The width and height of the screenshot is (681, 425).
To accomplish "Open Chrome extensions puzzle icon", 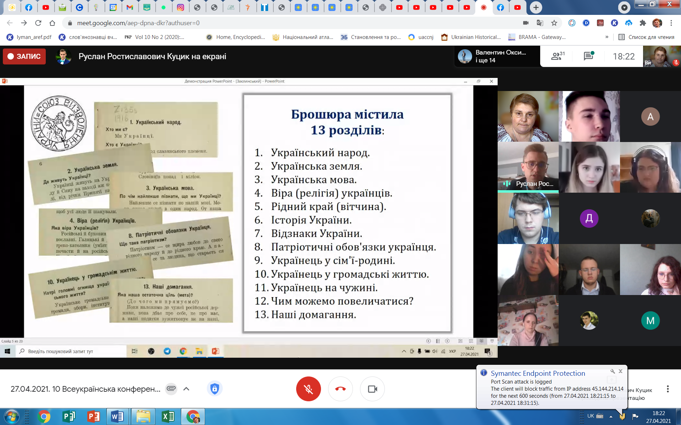I will point(643,23).
